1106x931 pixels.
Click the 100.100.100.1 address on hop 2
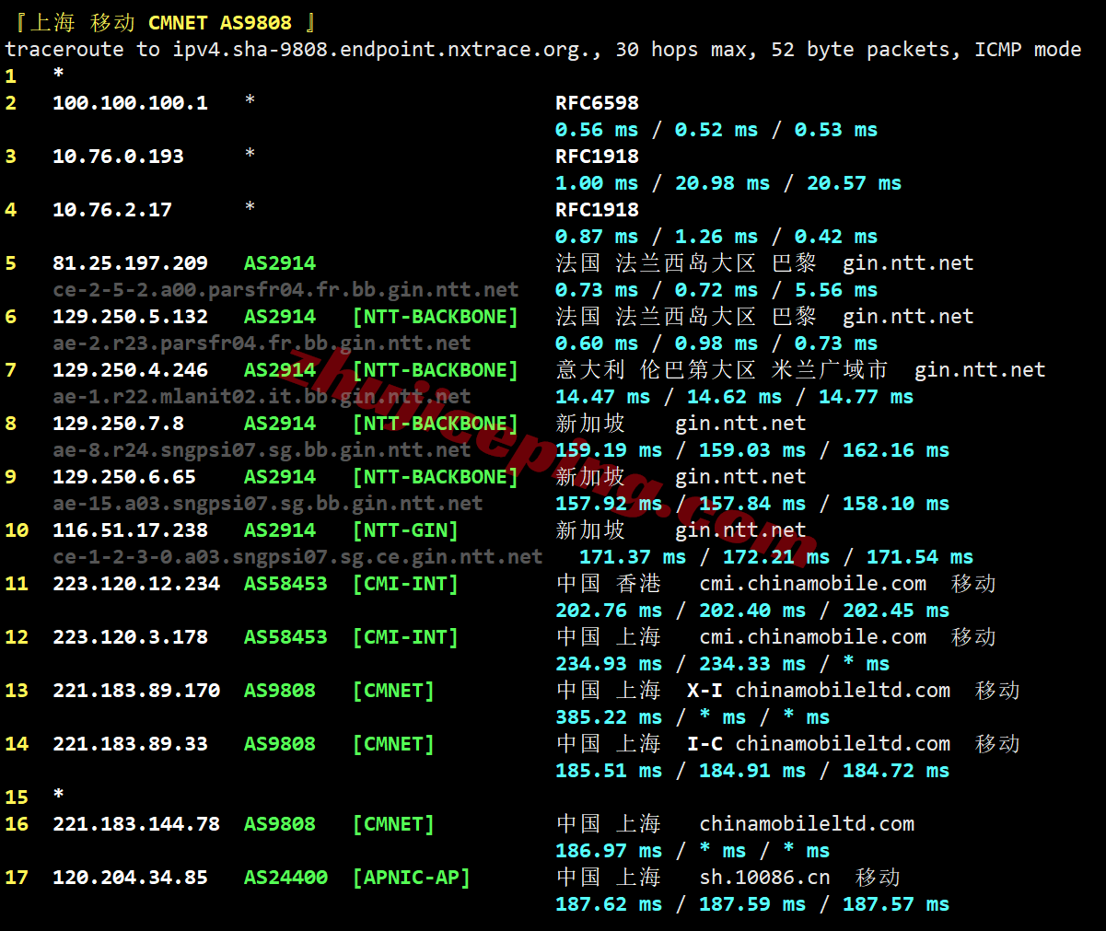click(x=130, y=103)
